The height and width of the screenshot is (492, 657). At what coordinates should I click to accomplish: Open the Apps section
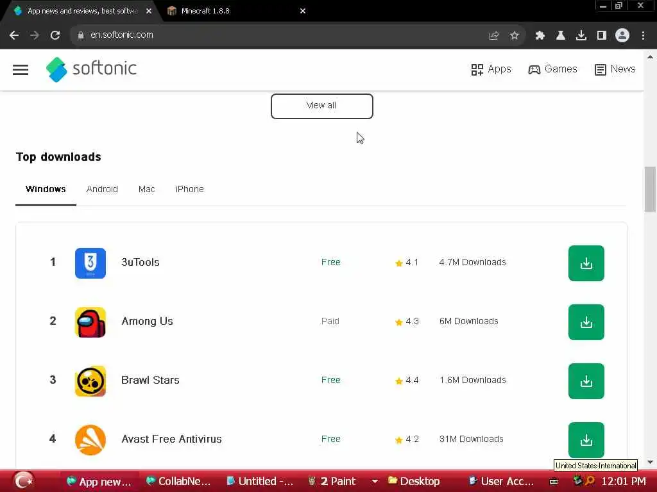coord(491,69)
